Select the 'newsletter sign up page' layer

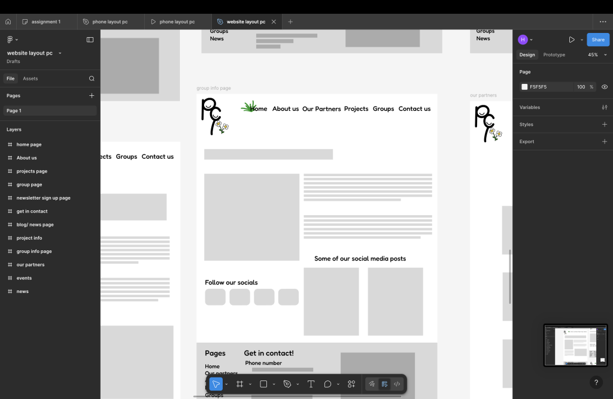pos(43,198)
